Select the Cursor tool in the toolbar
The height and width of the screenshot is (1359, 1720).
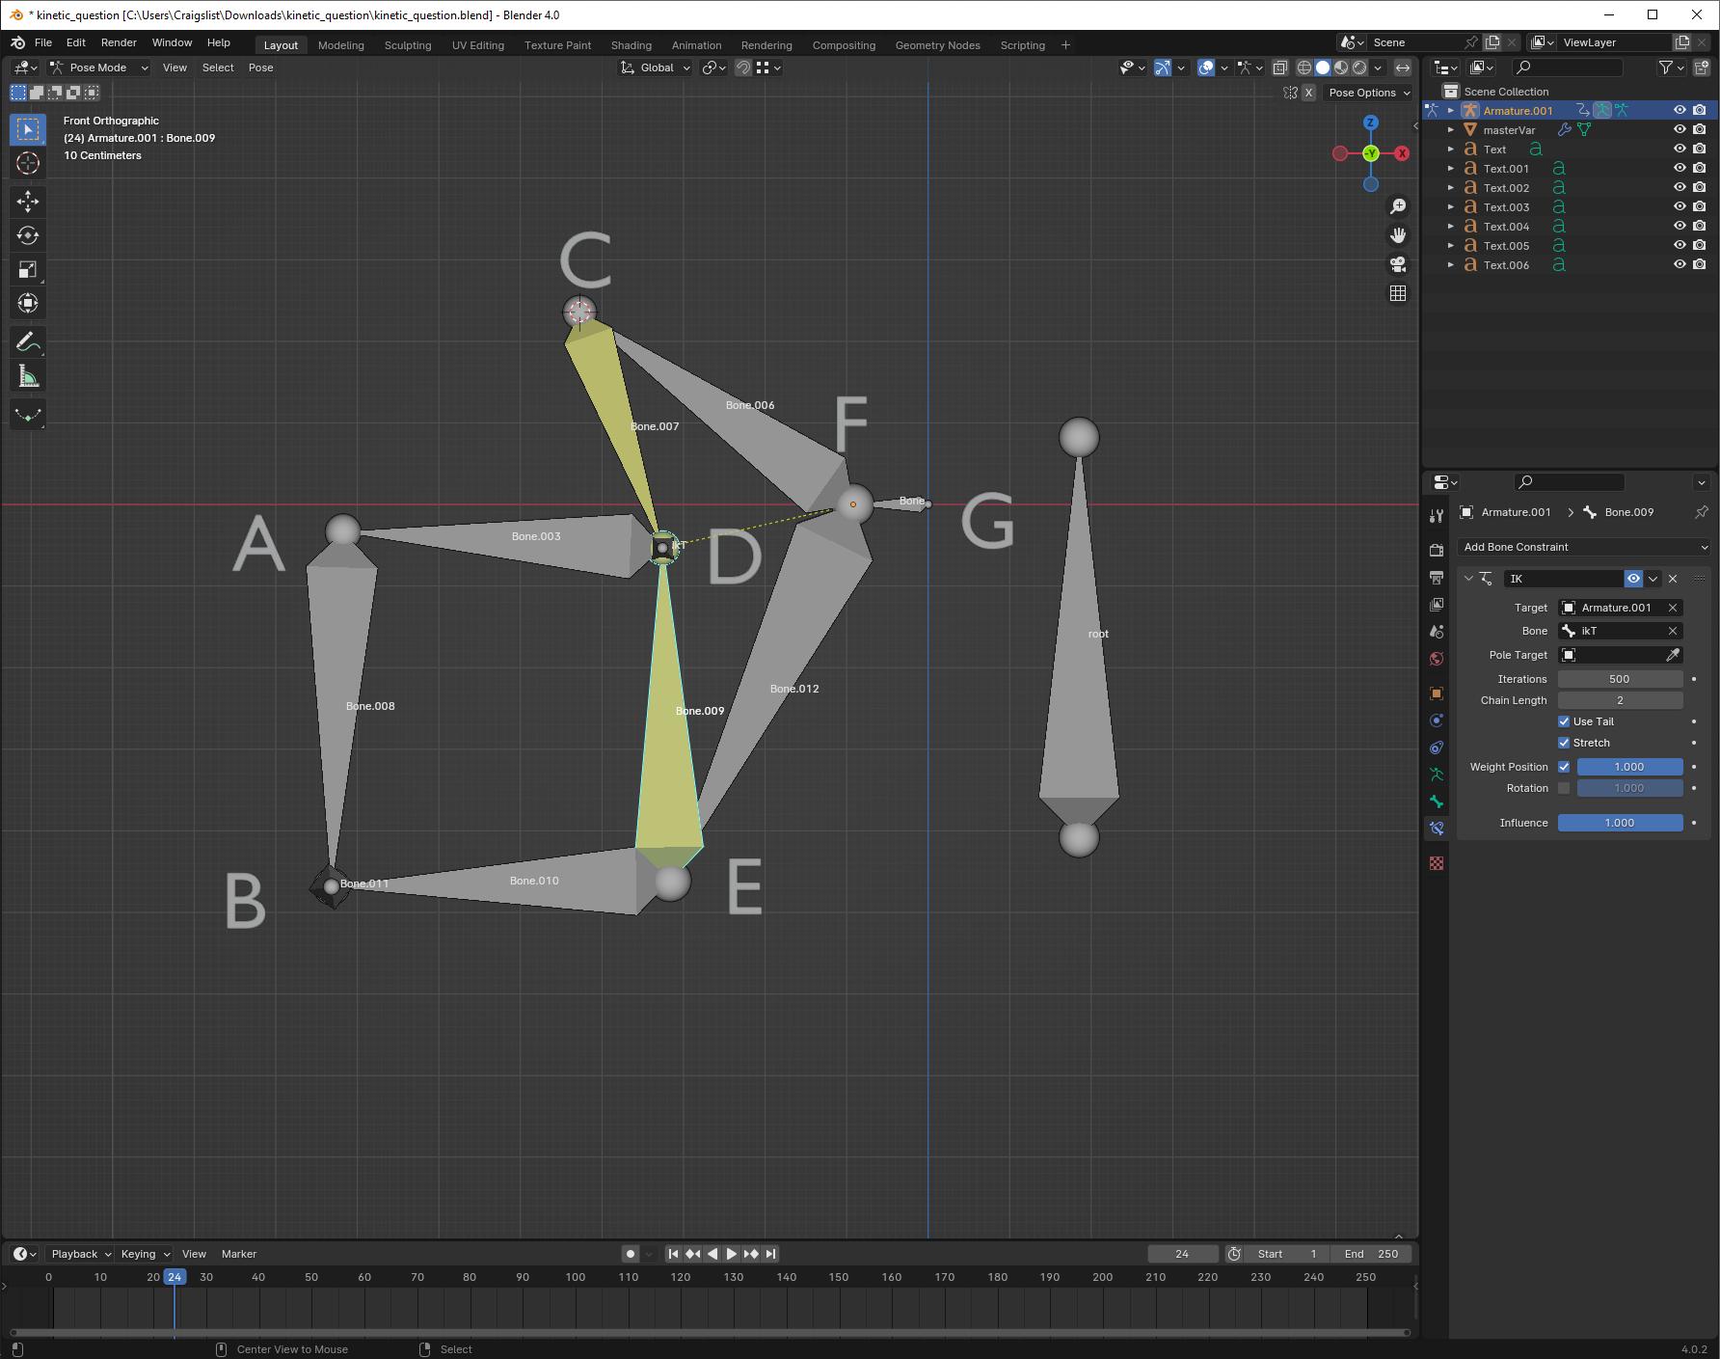28,163
